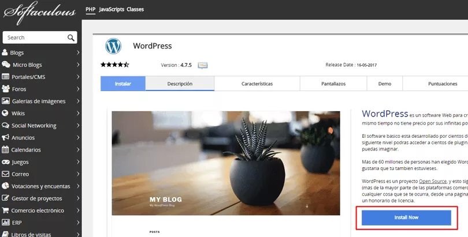Click the Softaculous logo
This screenshot has width=468, height=237.
coord(40,13)
